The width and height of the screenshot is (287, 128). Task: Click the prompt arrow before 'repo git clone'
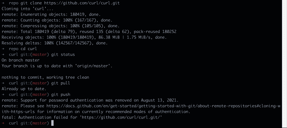tap(3, 3)
